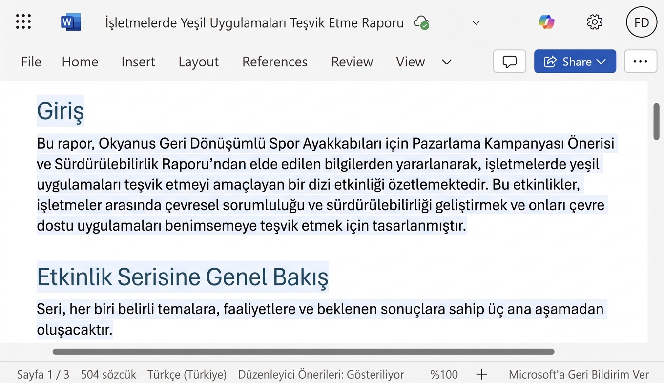Open the Comments pane
The width and height of the screenshot is (664, 383).
(509, 61)
